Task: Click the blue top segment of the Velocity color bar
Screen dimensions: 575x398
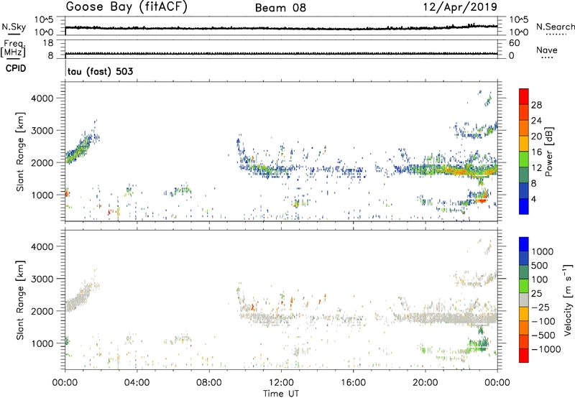Action: click(524, 244)
